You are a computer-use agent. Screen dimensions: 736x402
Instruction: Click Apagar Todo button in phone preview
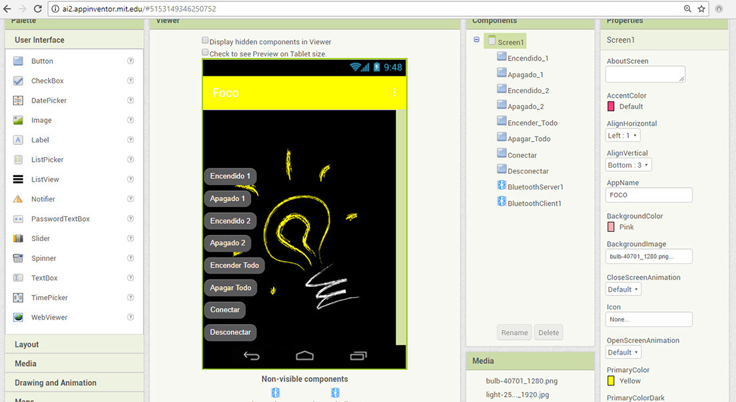coord(230,288)
